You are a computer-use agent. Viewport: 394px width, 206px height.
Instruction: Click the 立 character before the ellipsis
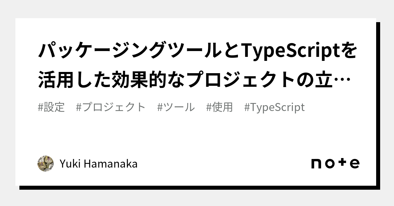pyautogui.click(x=329, y=80)
